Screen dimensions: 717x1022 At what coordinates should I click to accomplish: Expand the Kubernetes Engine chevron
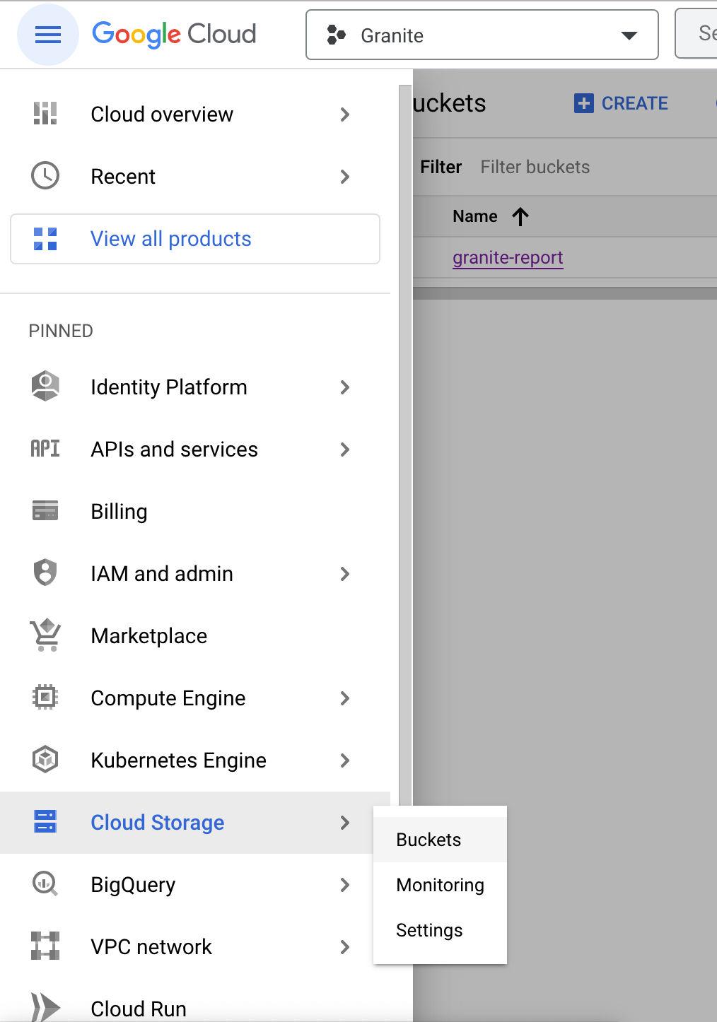click(x=345, y=760)
